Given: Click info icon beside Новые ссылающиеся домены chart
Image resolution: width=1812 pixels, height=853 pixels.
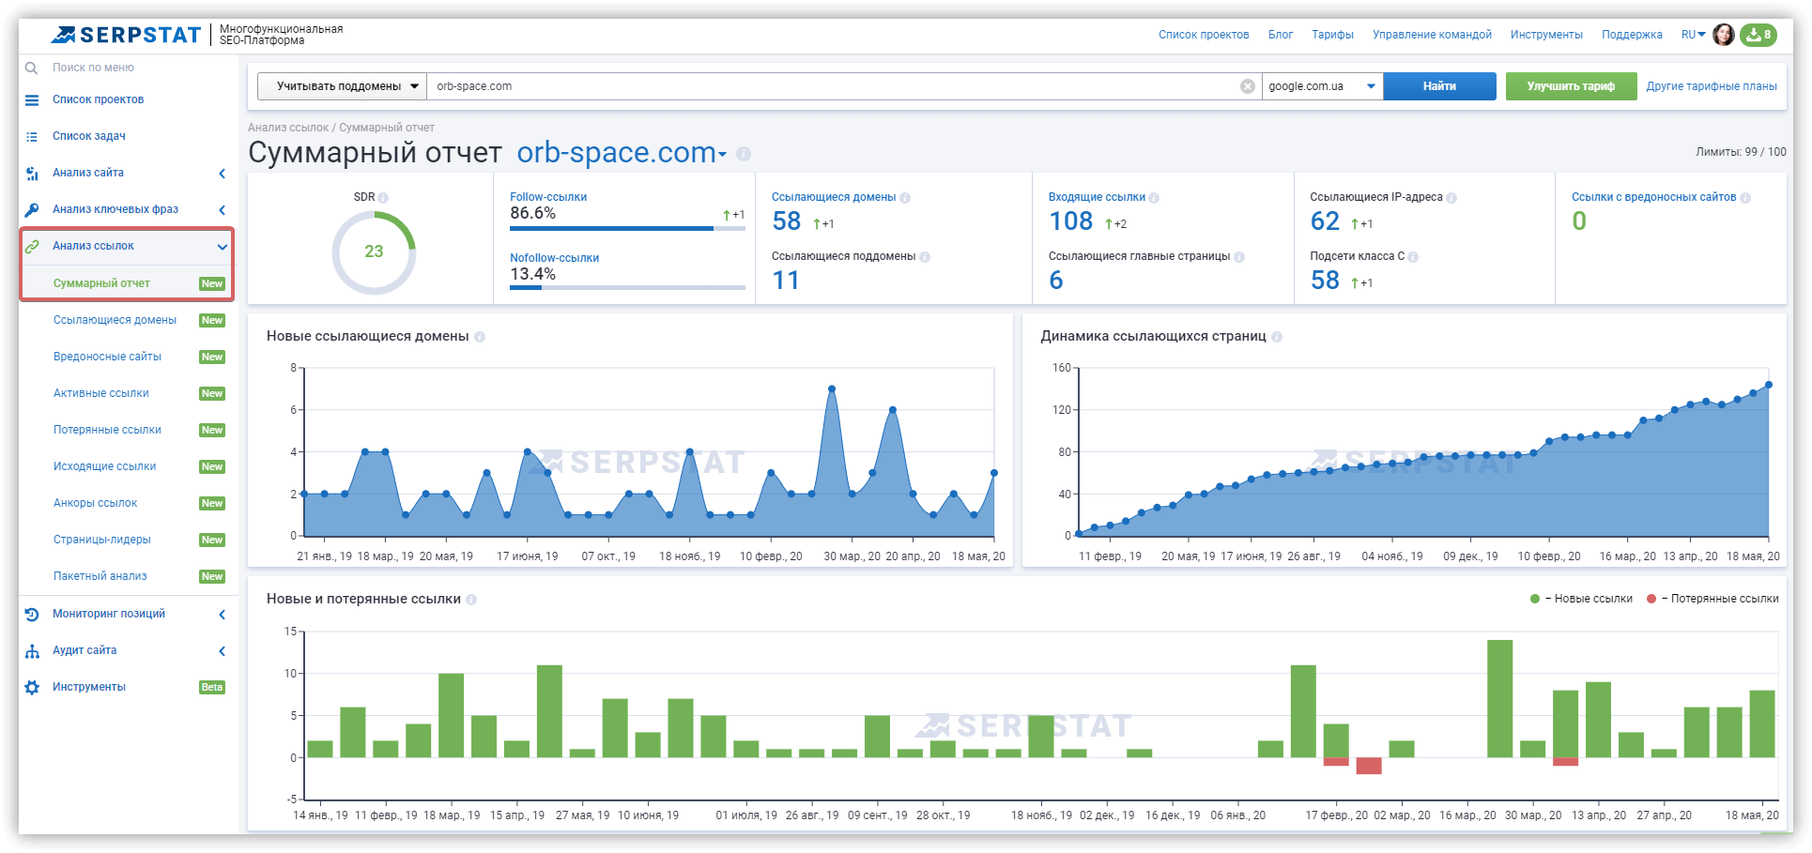Looking at the screenshot, I should point(480,337).
